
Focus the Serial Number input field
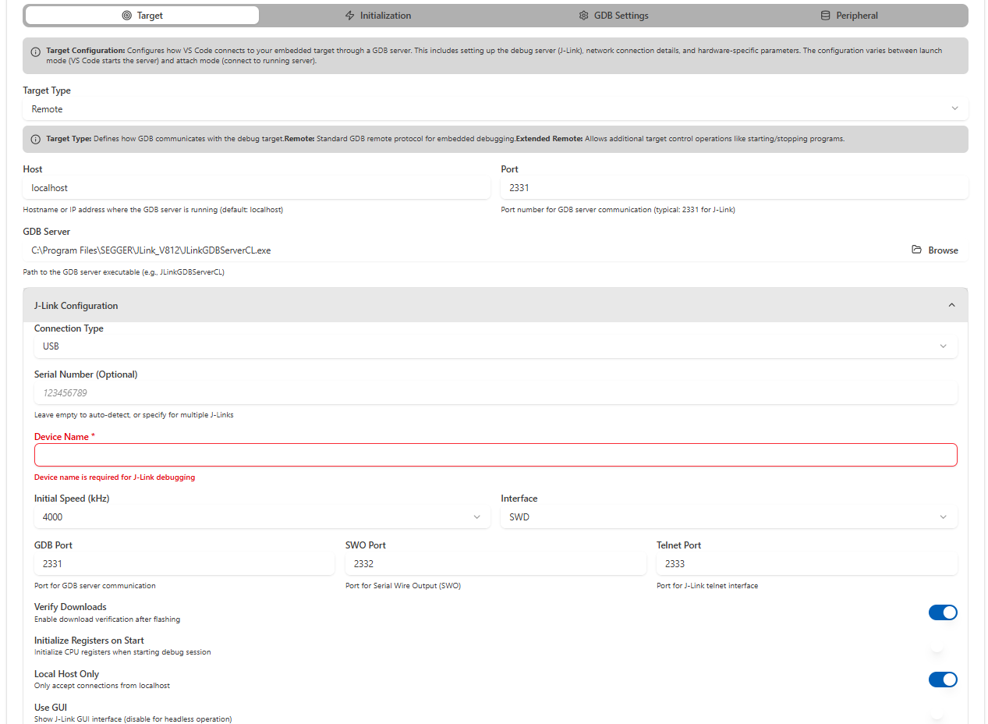coord(495,393)
